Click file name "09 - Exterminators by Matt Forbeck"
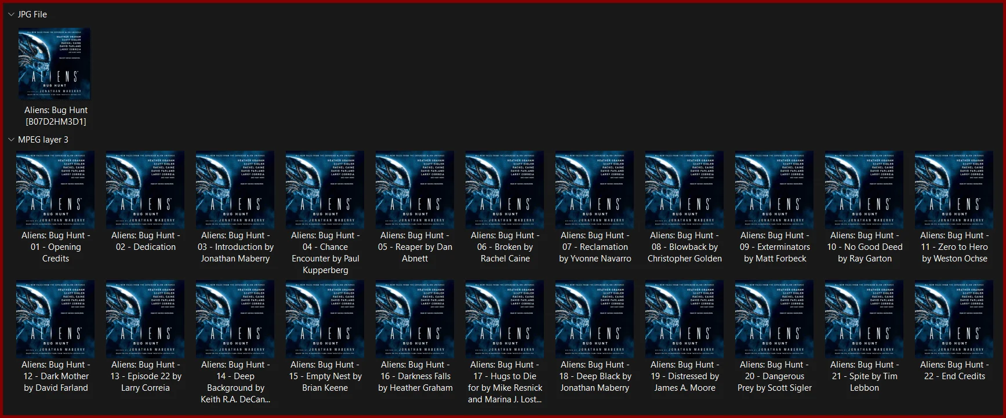 (775, 247)
